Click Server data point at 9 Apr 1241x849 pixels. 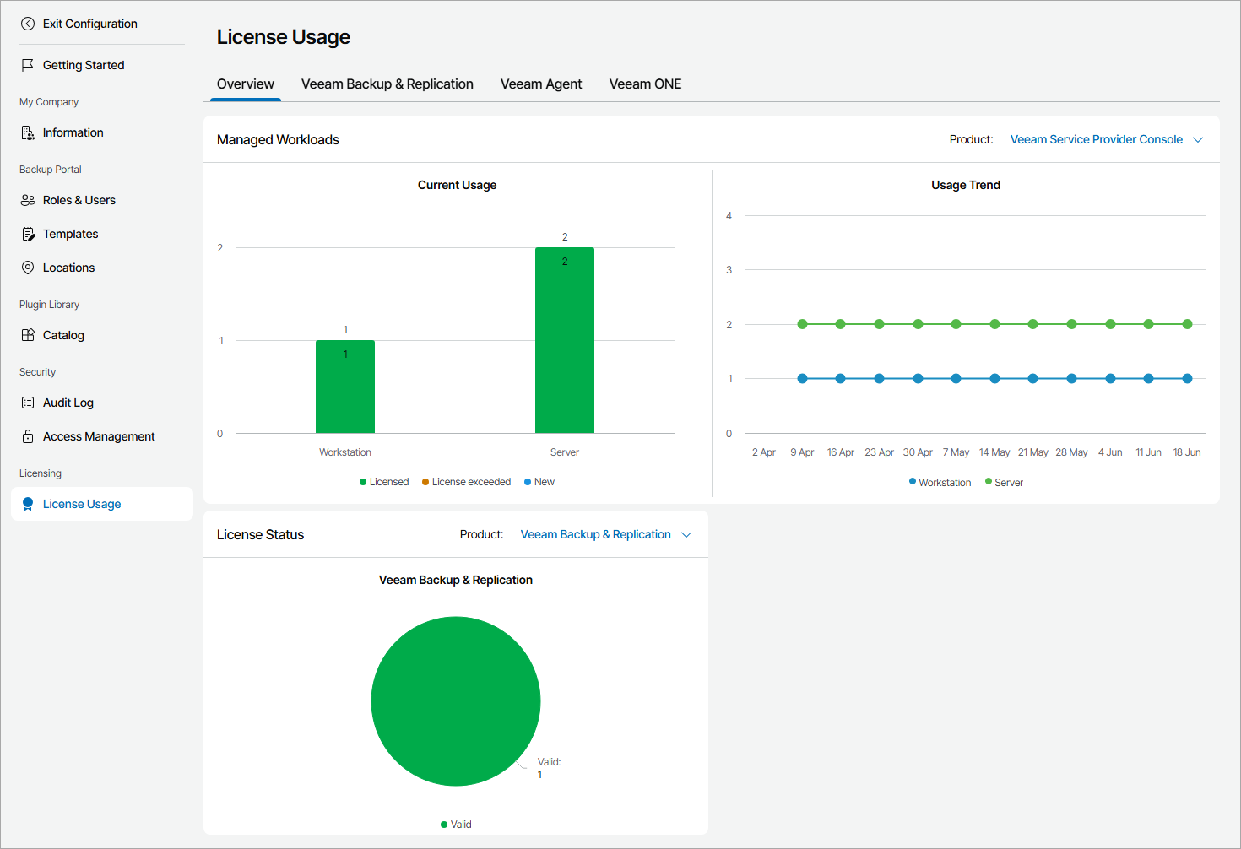(802, 324)
